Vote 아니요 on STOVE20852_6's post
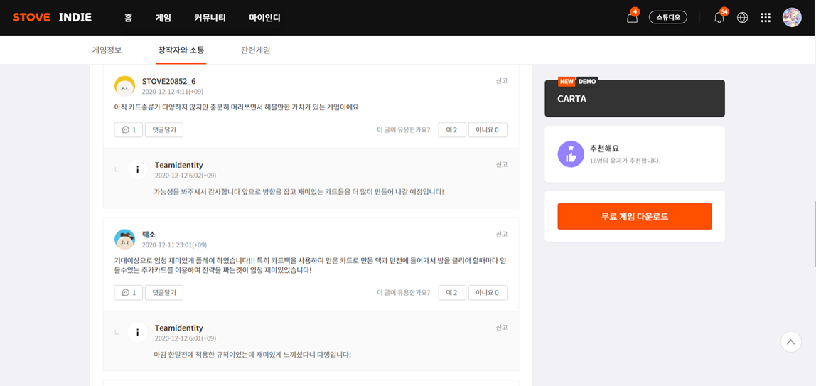 point(488,129)
